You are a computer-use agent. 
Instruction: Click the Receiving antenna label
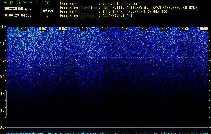tap(77, 16)
